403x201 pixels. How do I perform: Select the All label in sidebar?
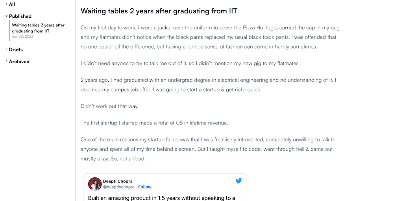pos(12,4)
